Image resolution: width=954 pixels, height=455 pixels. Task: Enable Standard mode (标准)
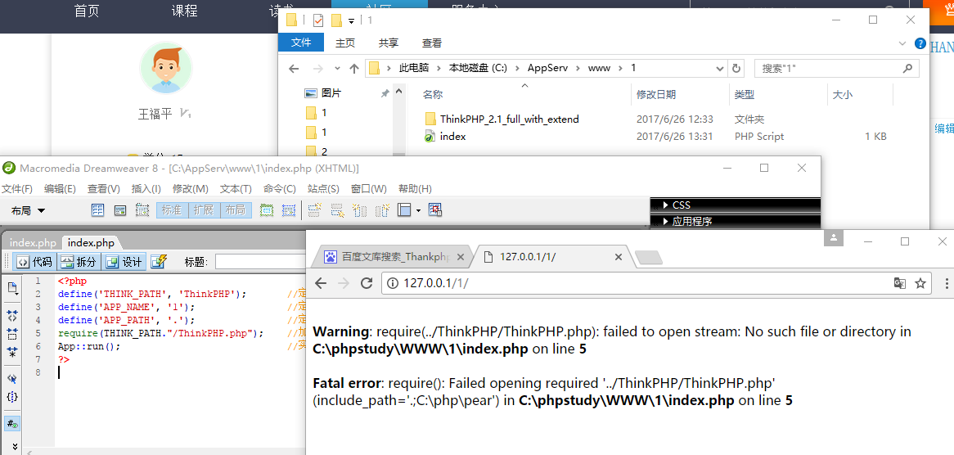(172, 210)
